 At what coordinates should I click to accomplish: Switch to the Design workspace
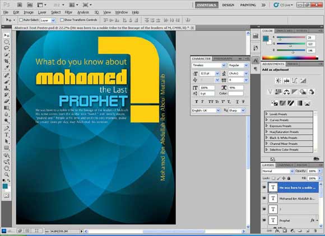(x=228, y=5)
